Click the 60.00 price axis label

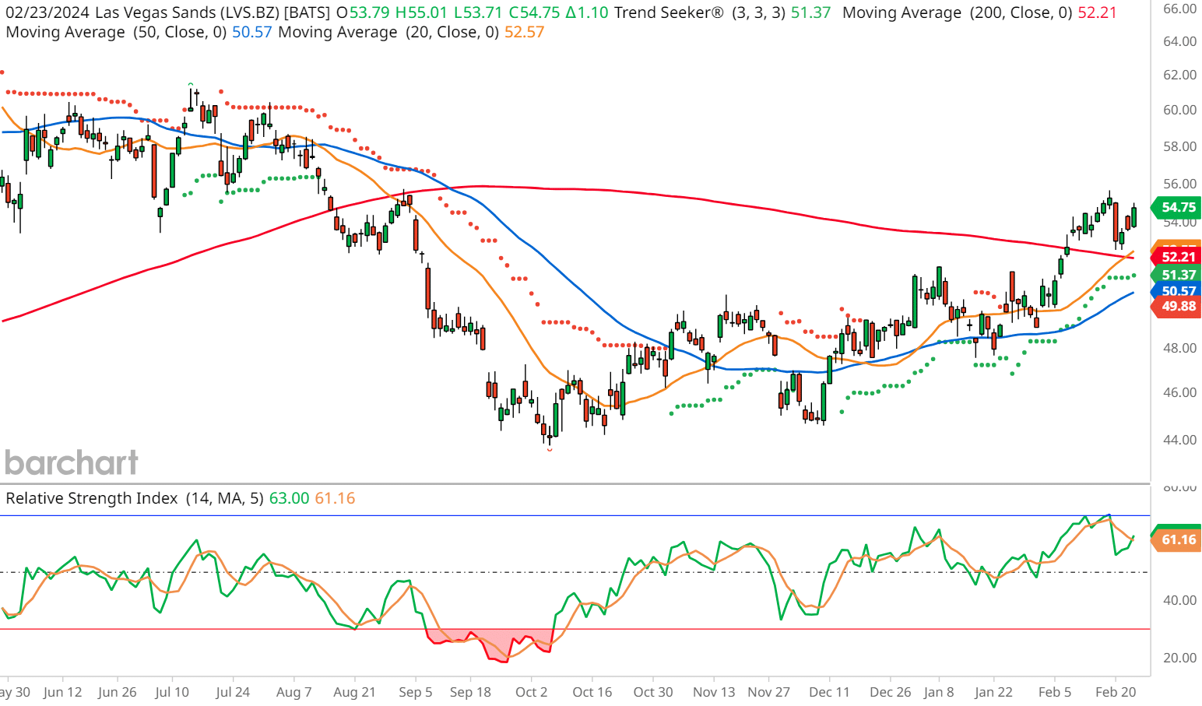point(1179,110)
